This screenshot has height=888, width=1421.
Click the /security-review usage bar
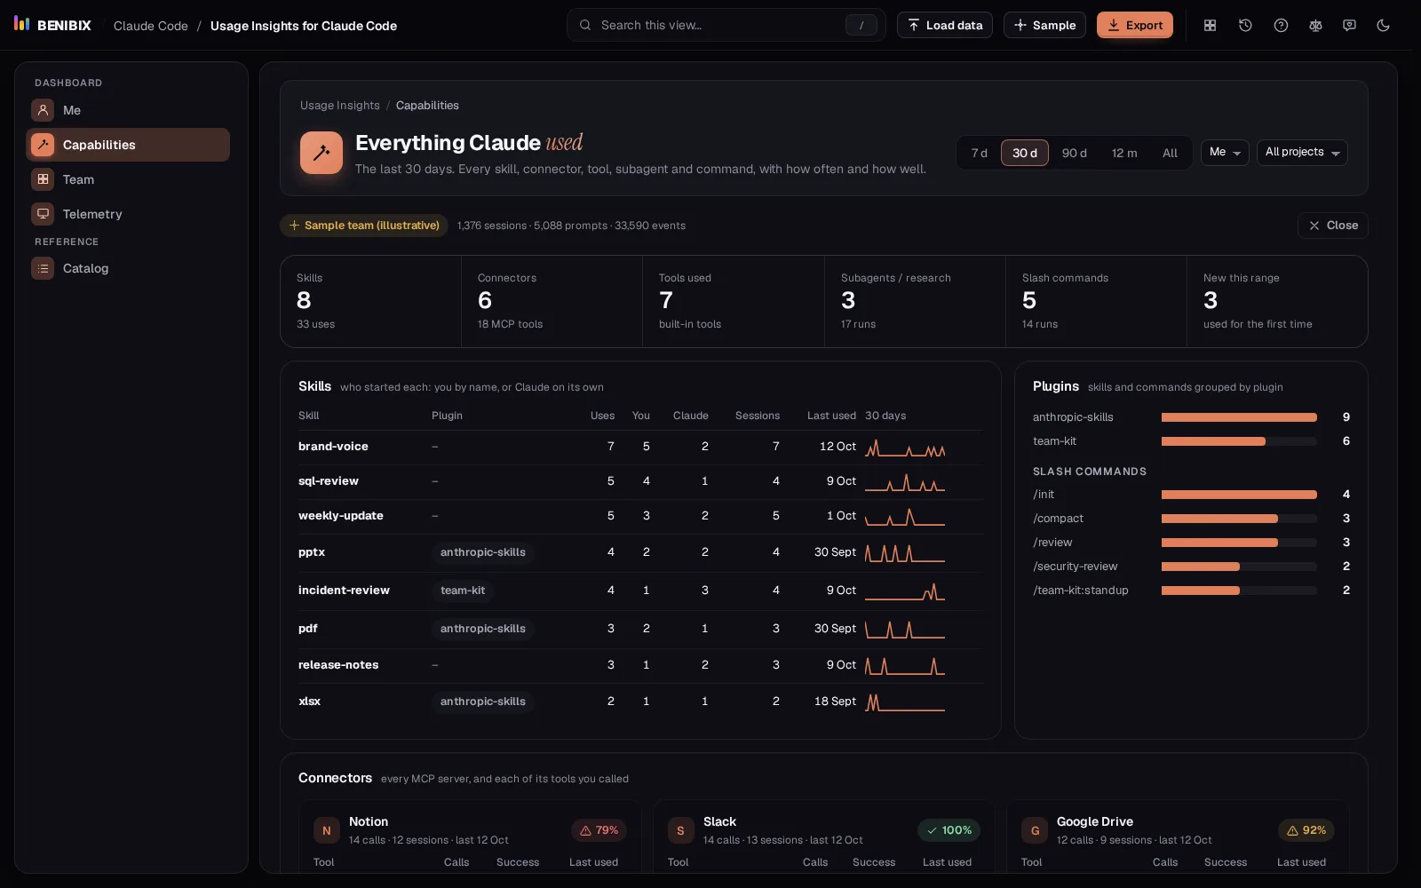point(1239,567)
